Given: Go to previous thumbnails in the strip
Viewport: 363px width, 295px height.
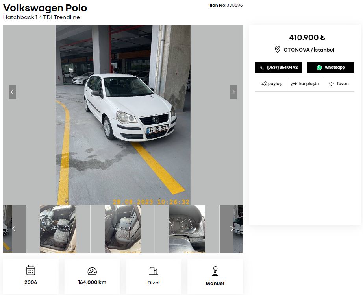Looking at the screenshot, I should [x=14, y=229].
